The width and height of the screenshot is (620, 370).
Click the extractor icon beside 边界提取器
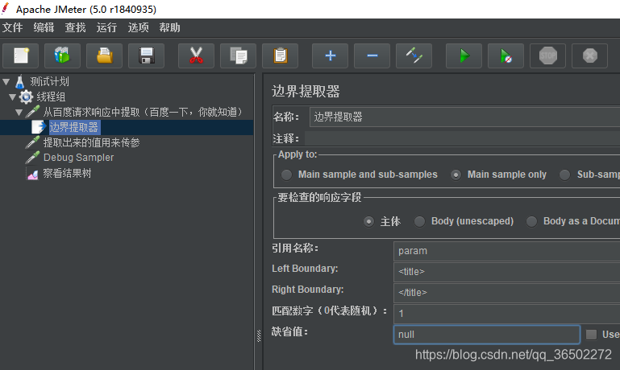pyautogui.click(x=39, y=127)
